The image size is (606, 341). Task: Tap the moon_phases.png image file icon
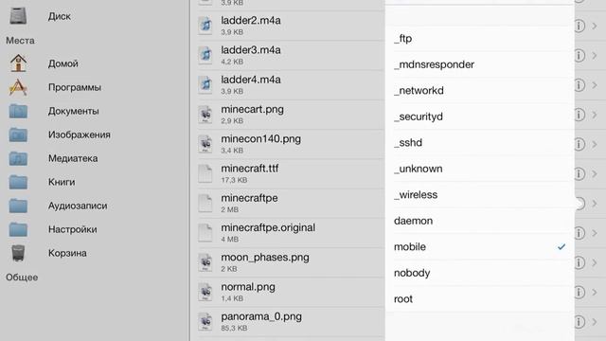pyautogui.click(x=205, y=262)
